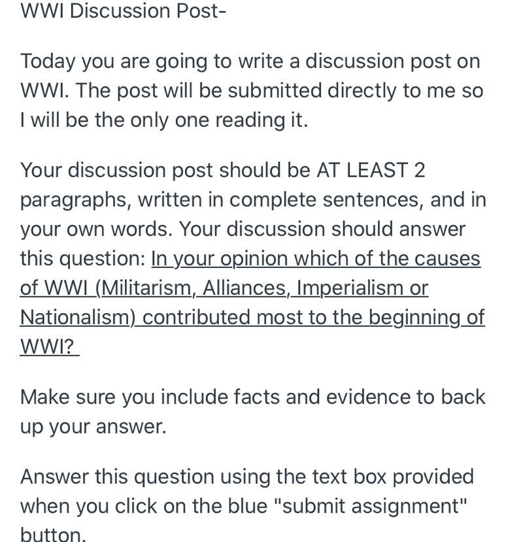Click the words 'AT LEAST 2'
The height and width of the screenshot is (542, 506).
click(371, 170)
